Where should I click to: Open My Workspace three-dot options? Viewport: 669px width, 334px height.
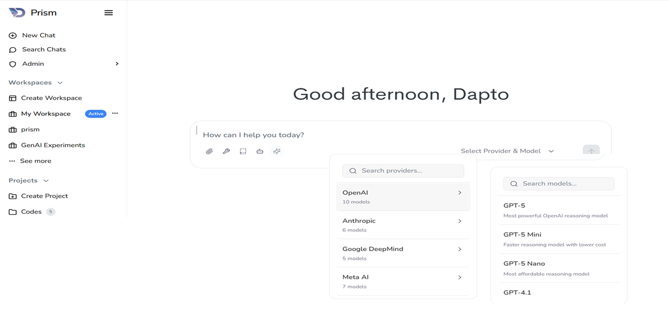(115, 113)
